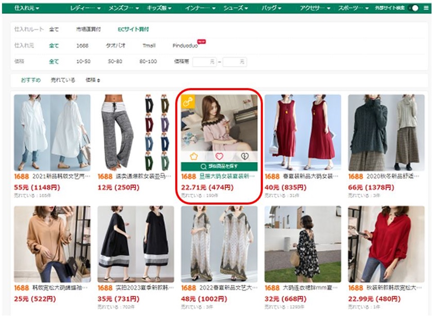This screenshot has height=316, width=432.
Task: Expand the レディー… category dropdown
Action: point(85,8)
